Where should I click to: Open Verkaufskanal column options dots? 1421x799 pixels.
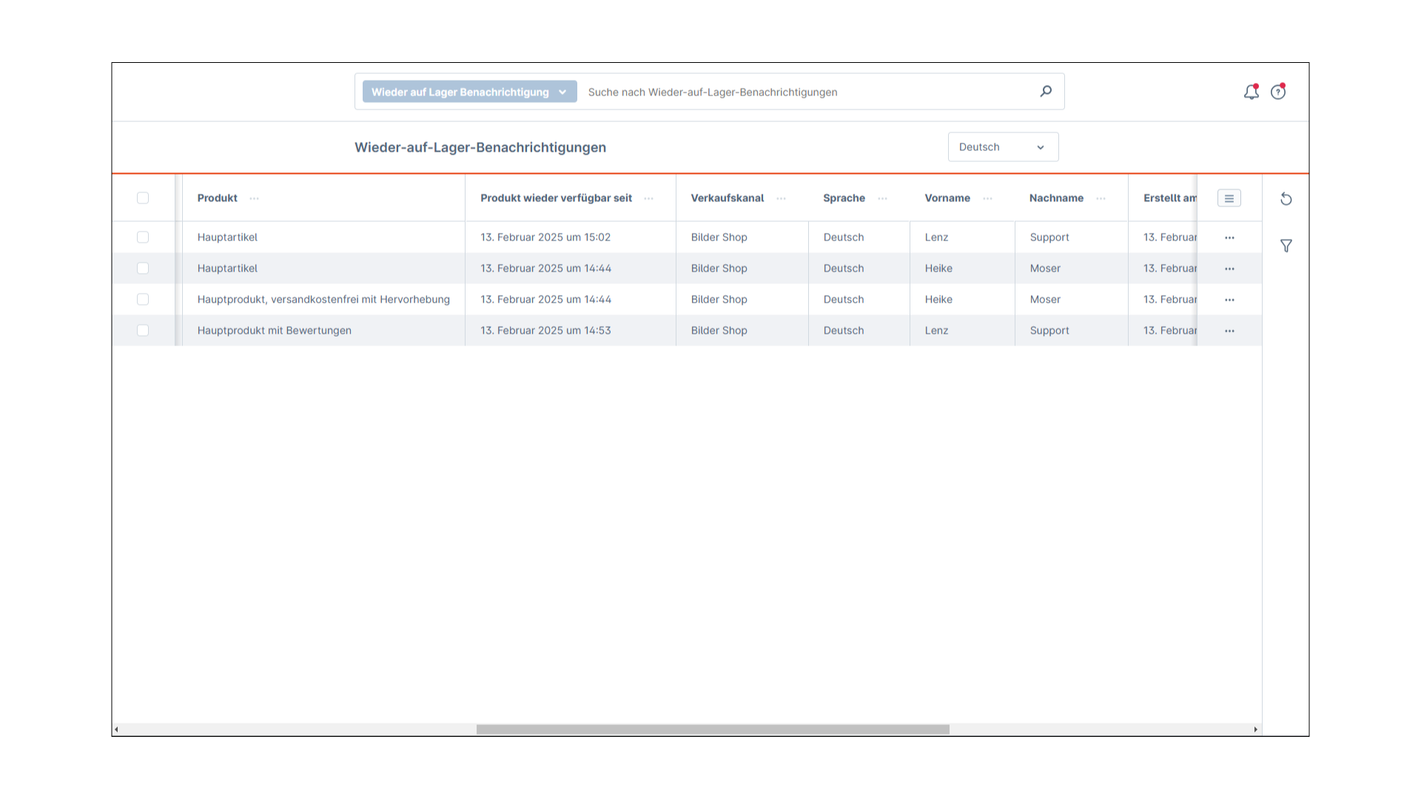tap(782, 198)
